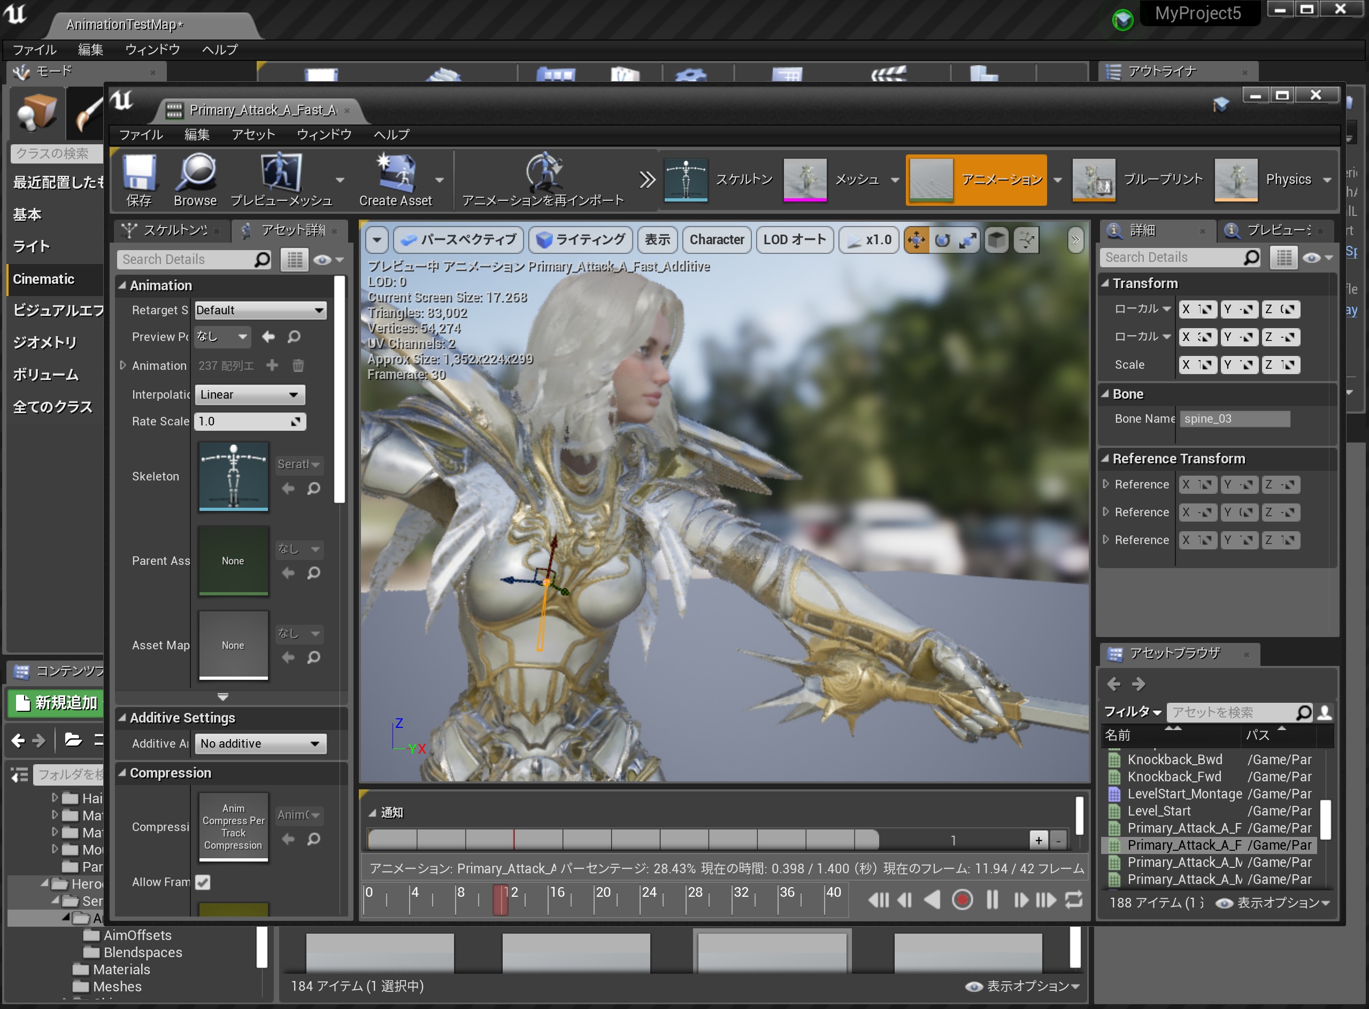This screenshot has width=1369, height=1009.
Task: Select the rotate gizmo tool in viewport
Action: coord(942,240)
